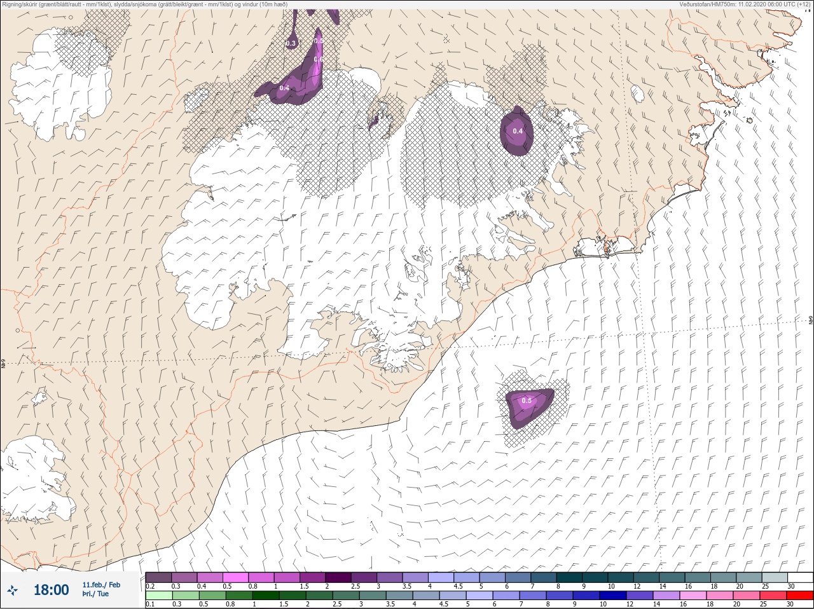The width and height of the screenshot is (814, 609).
Task: Pick white upper legend swatch at 30
Action: [800, 577]
